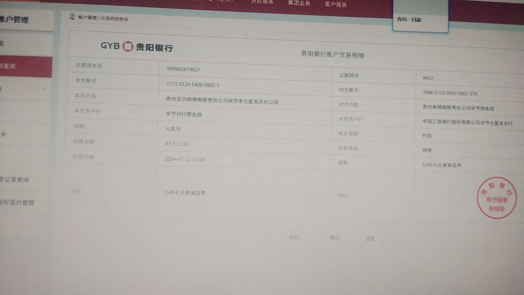The image size is (524, 295).
Task: Expand the second collapsed sidebar chevron
Action: pos(44,111)
